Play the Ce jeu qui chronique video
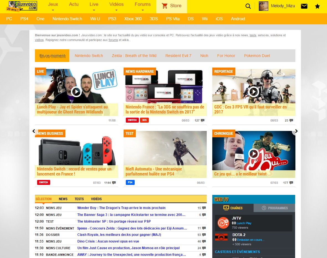Viewport: 327px width, 258px height. 254,154
